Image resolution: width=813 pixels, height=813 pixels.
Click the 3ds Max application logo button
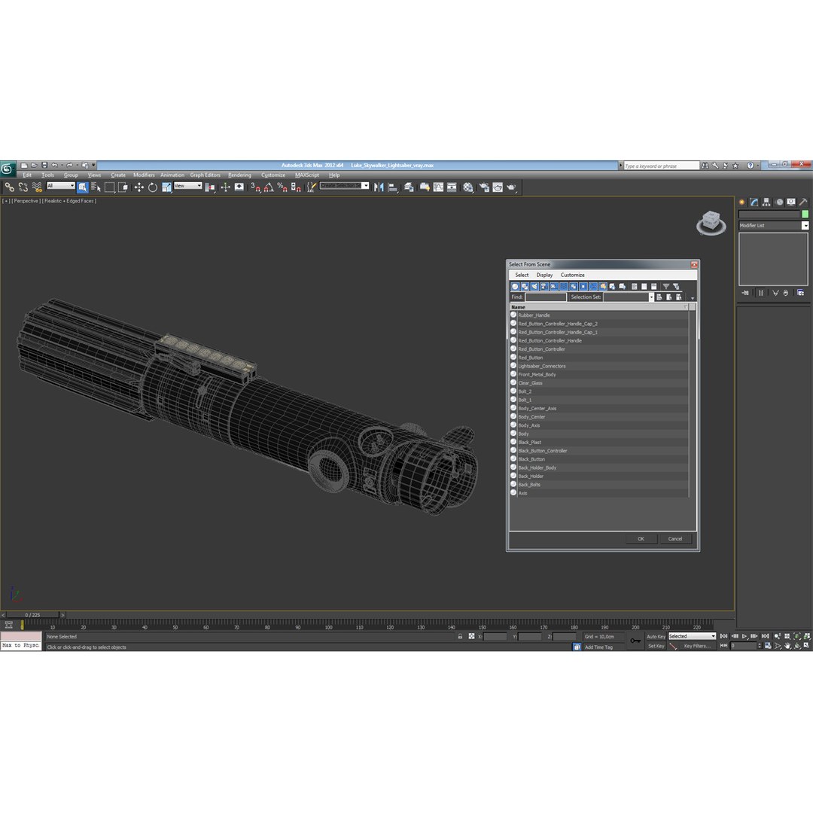pos(8,169)
